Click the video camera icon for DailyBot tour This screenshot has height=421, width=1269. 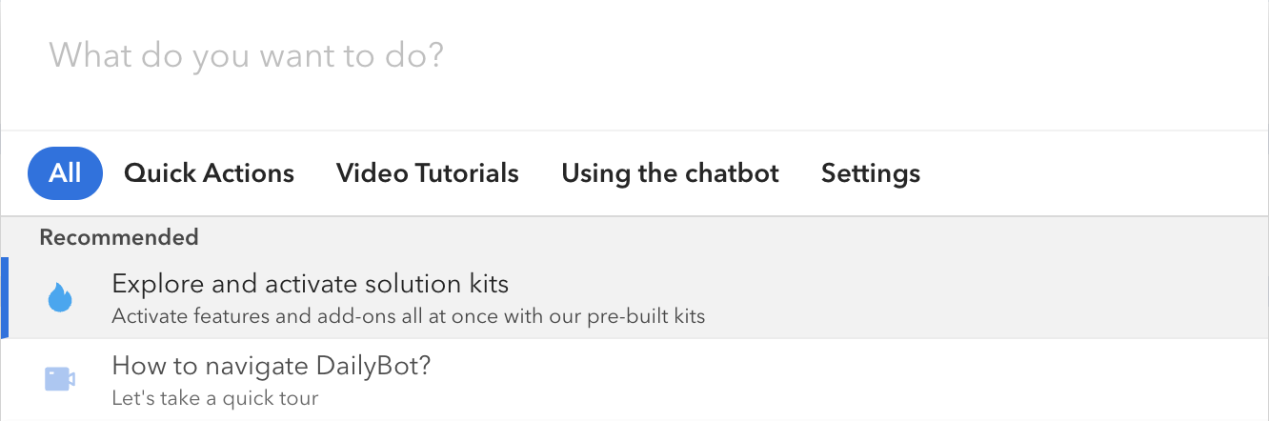60,379
